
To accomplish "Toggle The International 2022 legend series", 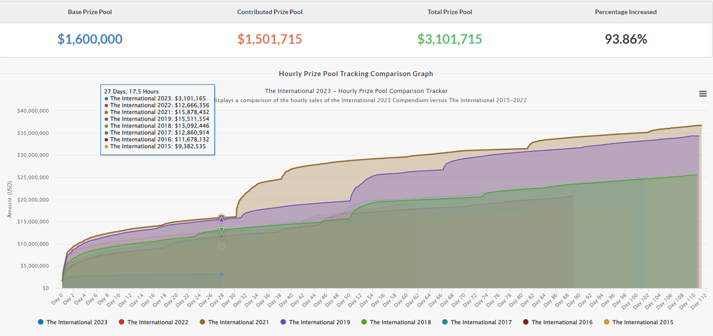I will (x=154, y=322).
